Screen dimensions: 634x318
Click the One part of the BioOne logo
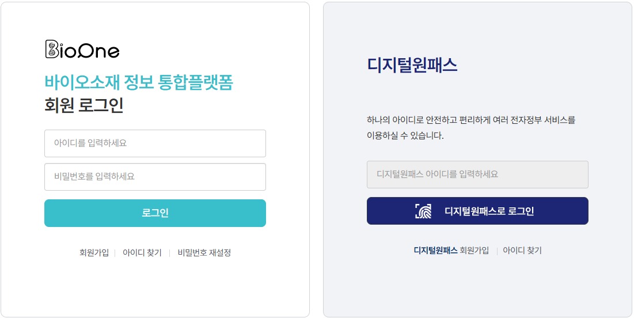click(99, 51)
